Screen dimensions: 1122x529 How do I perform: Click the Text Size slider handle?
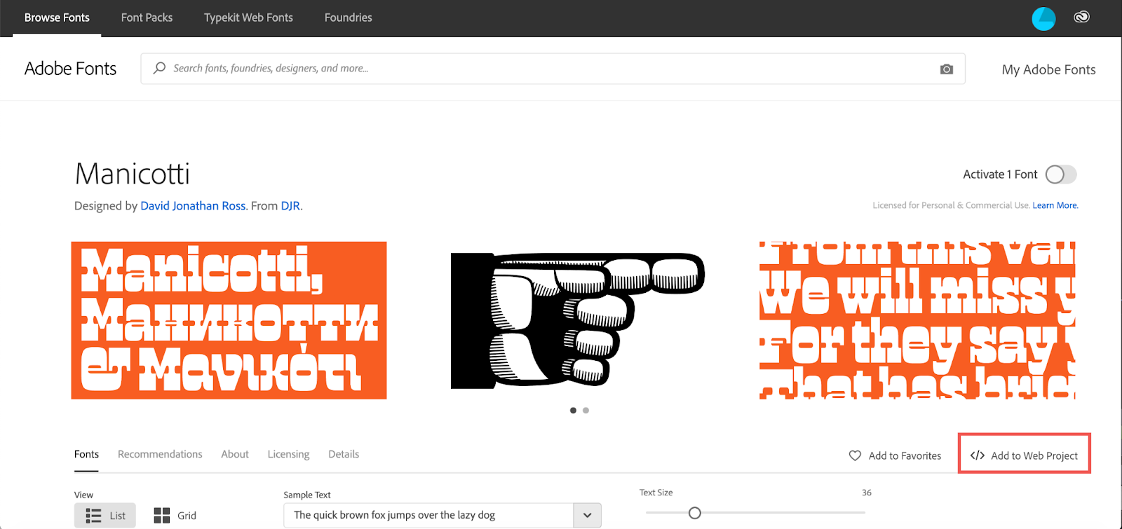click(695, 513)
